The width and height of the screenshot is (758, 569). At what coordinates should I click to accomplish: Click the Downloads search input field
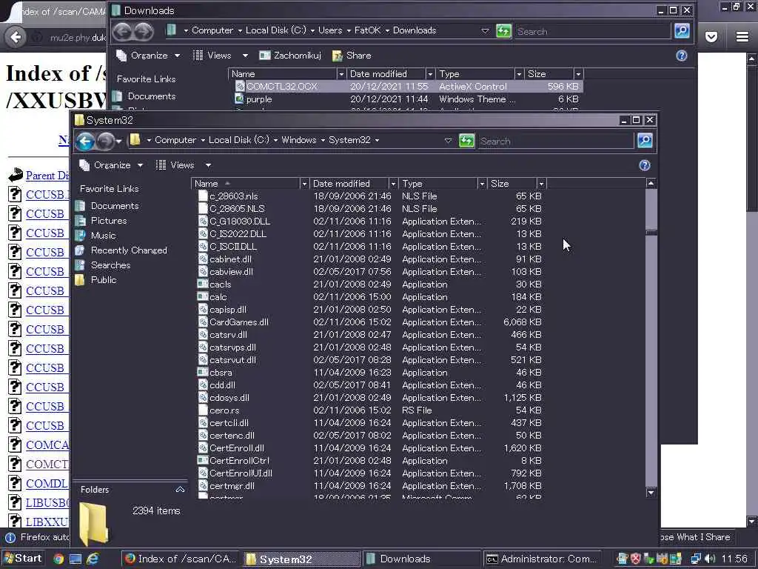(x=593, y=31)
